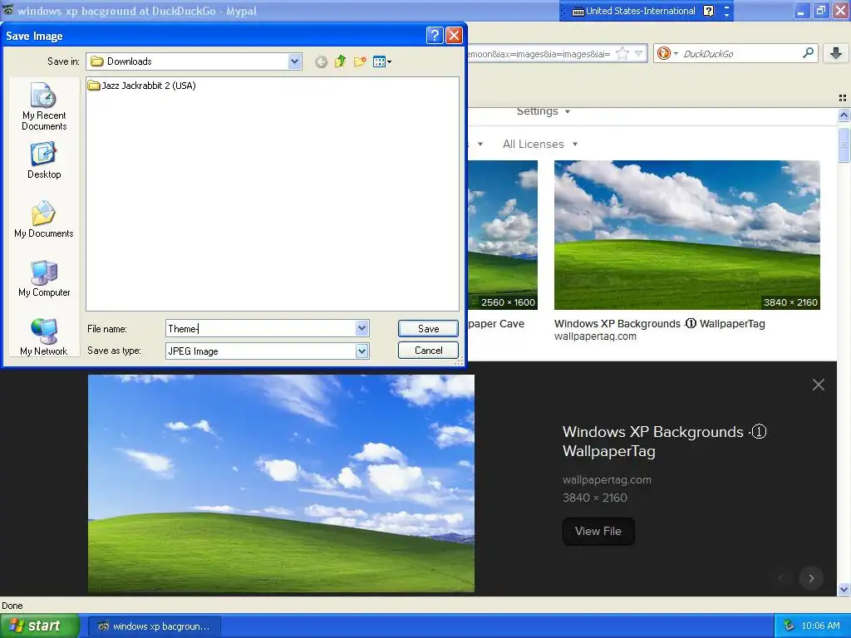Click the page scrollbar down arrow
This screenshot has height=638, width=851.
844,589
